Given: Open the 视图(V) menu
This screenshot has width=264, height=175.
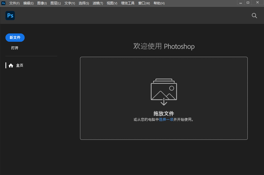Looking at the screenshot, I should tap(112, 3).
